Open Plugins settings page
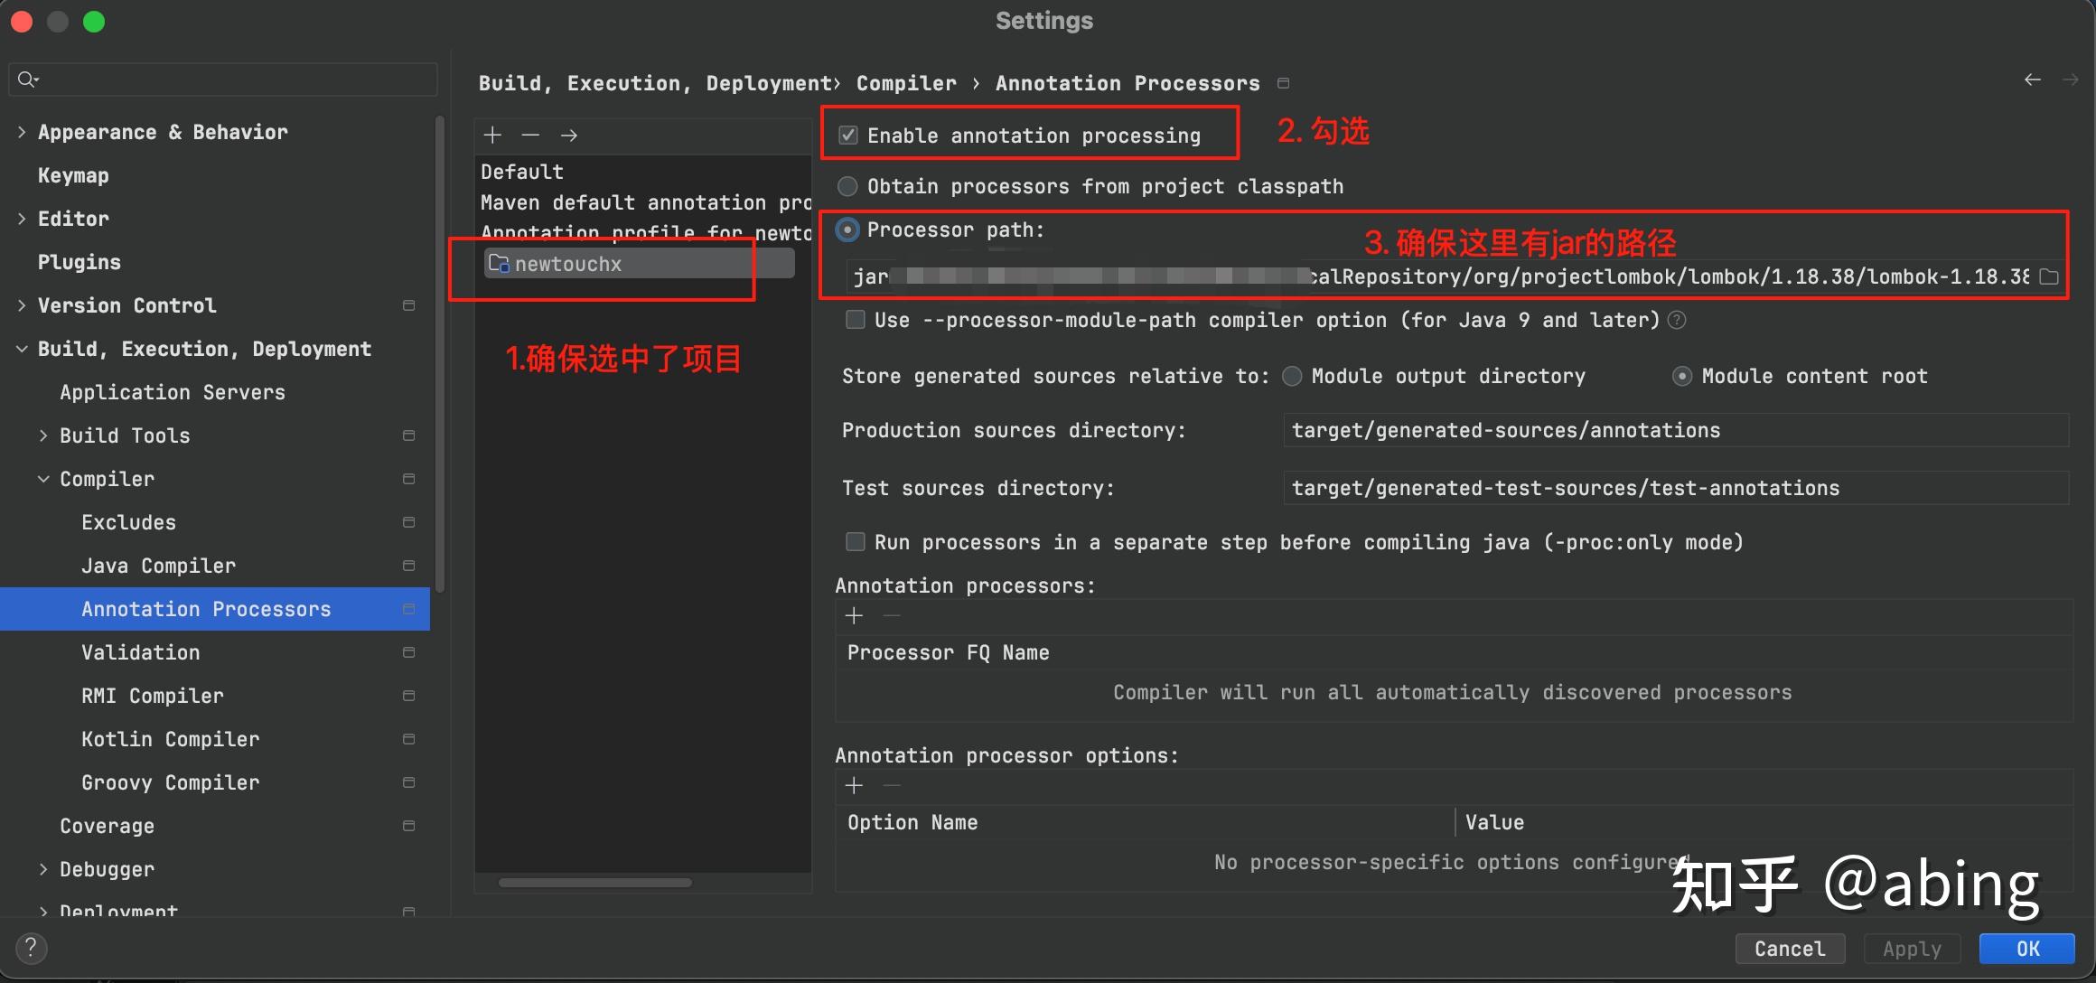 click(80, 262)
